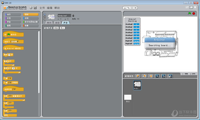200x120 pixels.
Task: Open the 侦测 sensing block category
Action: pyautogui.click(x=31, y=18)
